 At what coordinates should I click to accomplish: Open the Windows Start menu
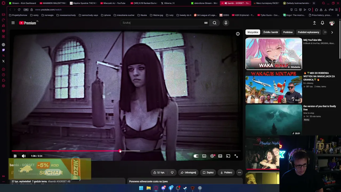coord(141,188)
